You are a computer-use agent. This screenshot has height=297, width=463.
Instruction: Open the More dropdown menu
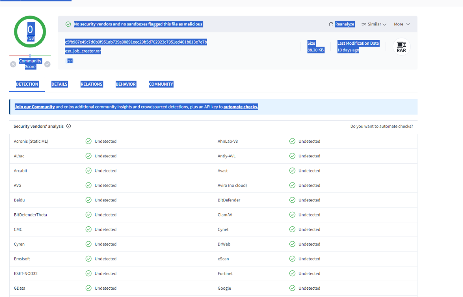pyautogui.click(x=402, y=24)
